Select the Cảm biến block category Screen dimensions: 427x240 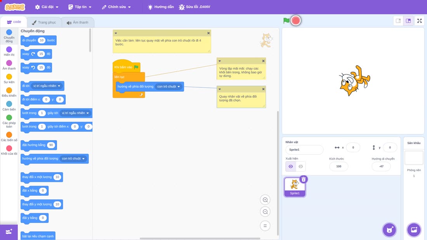click(9, 106)
